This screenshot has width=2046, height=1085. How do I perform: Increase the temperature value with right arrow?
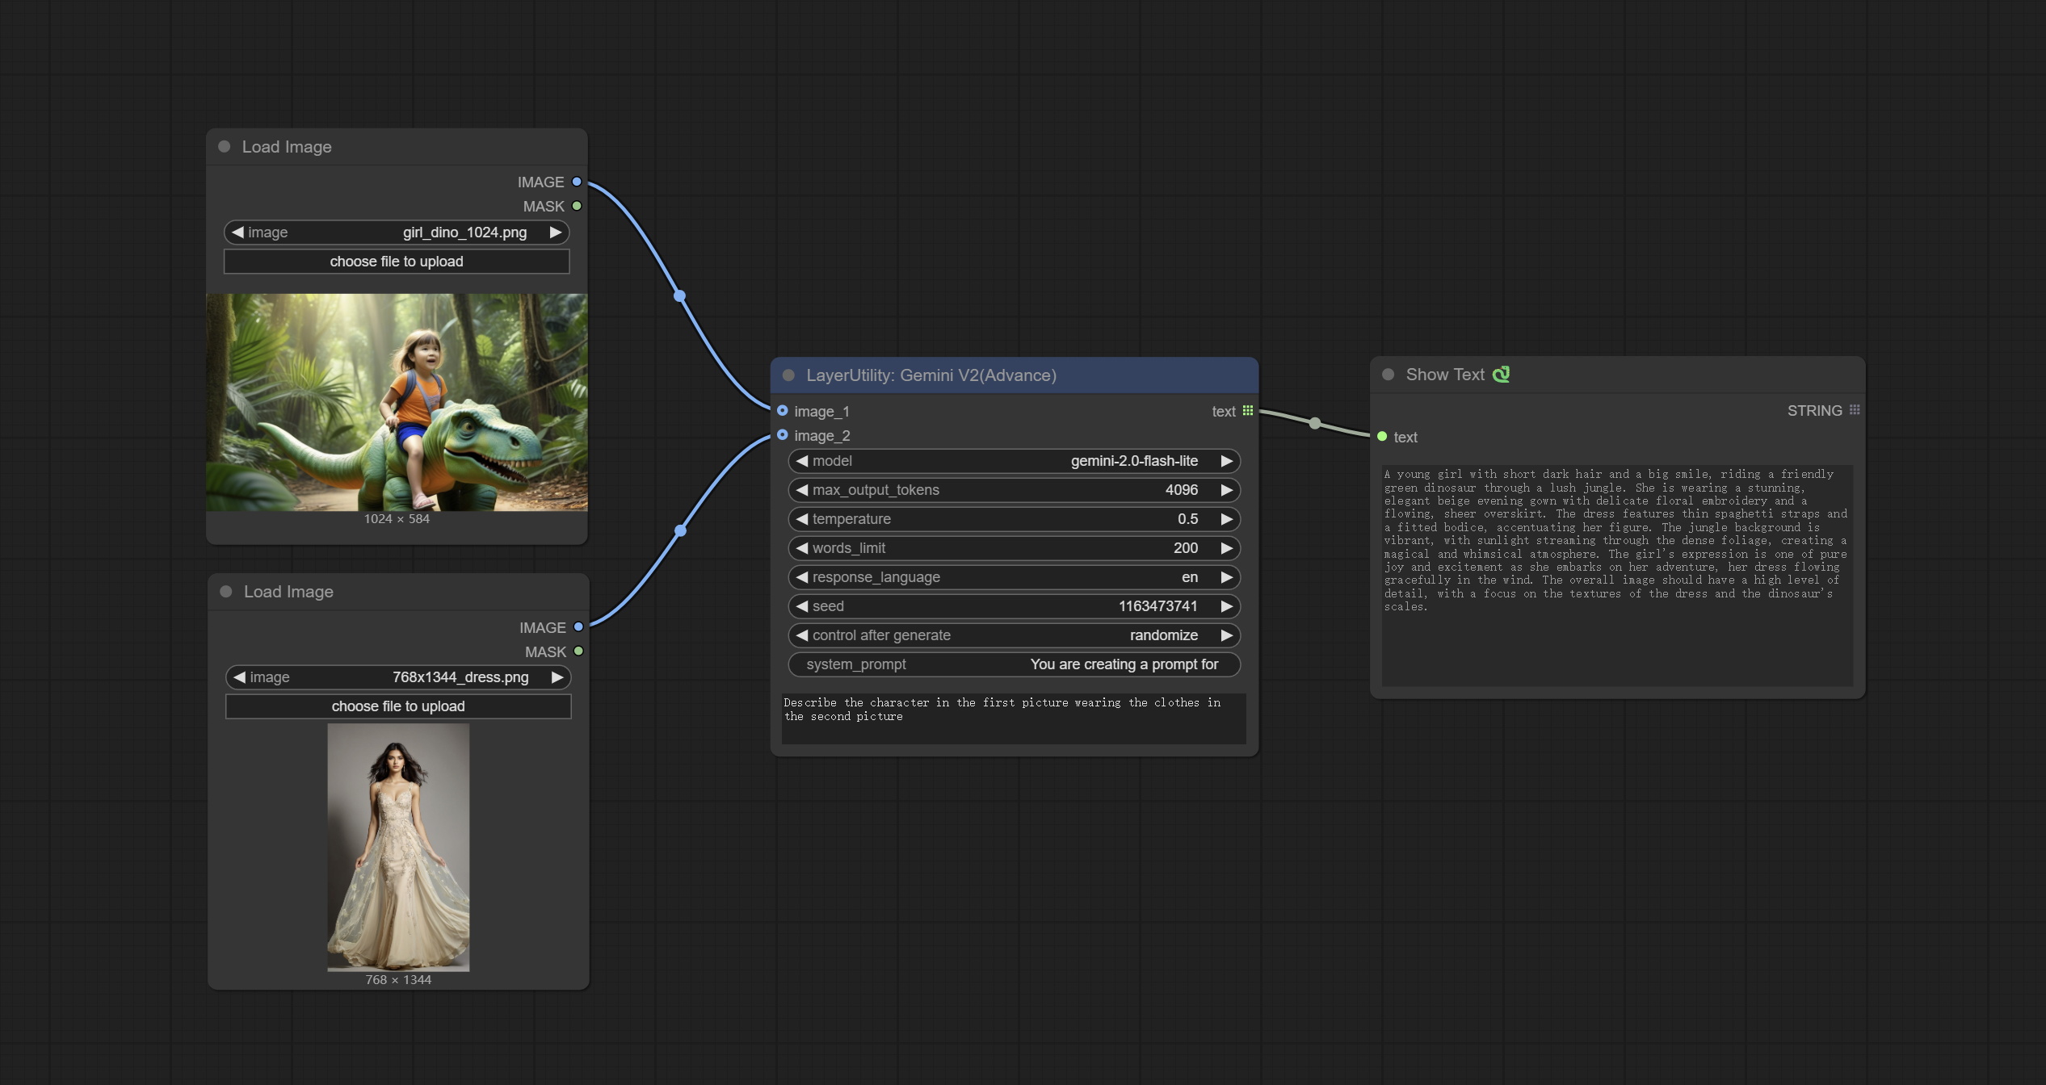click(x=1226, y=519)
